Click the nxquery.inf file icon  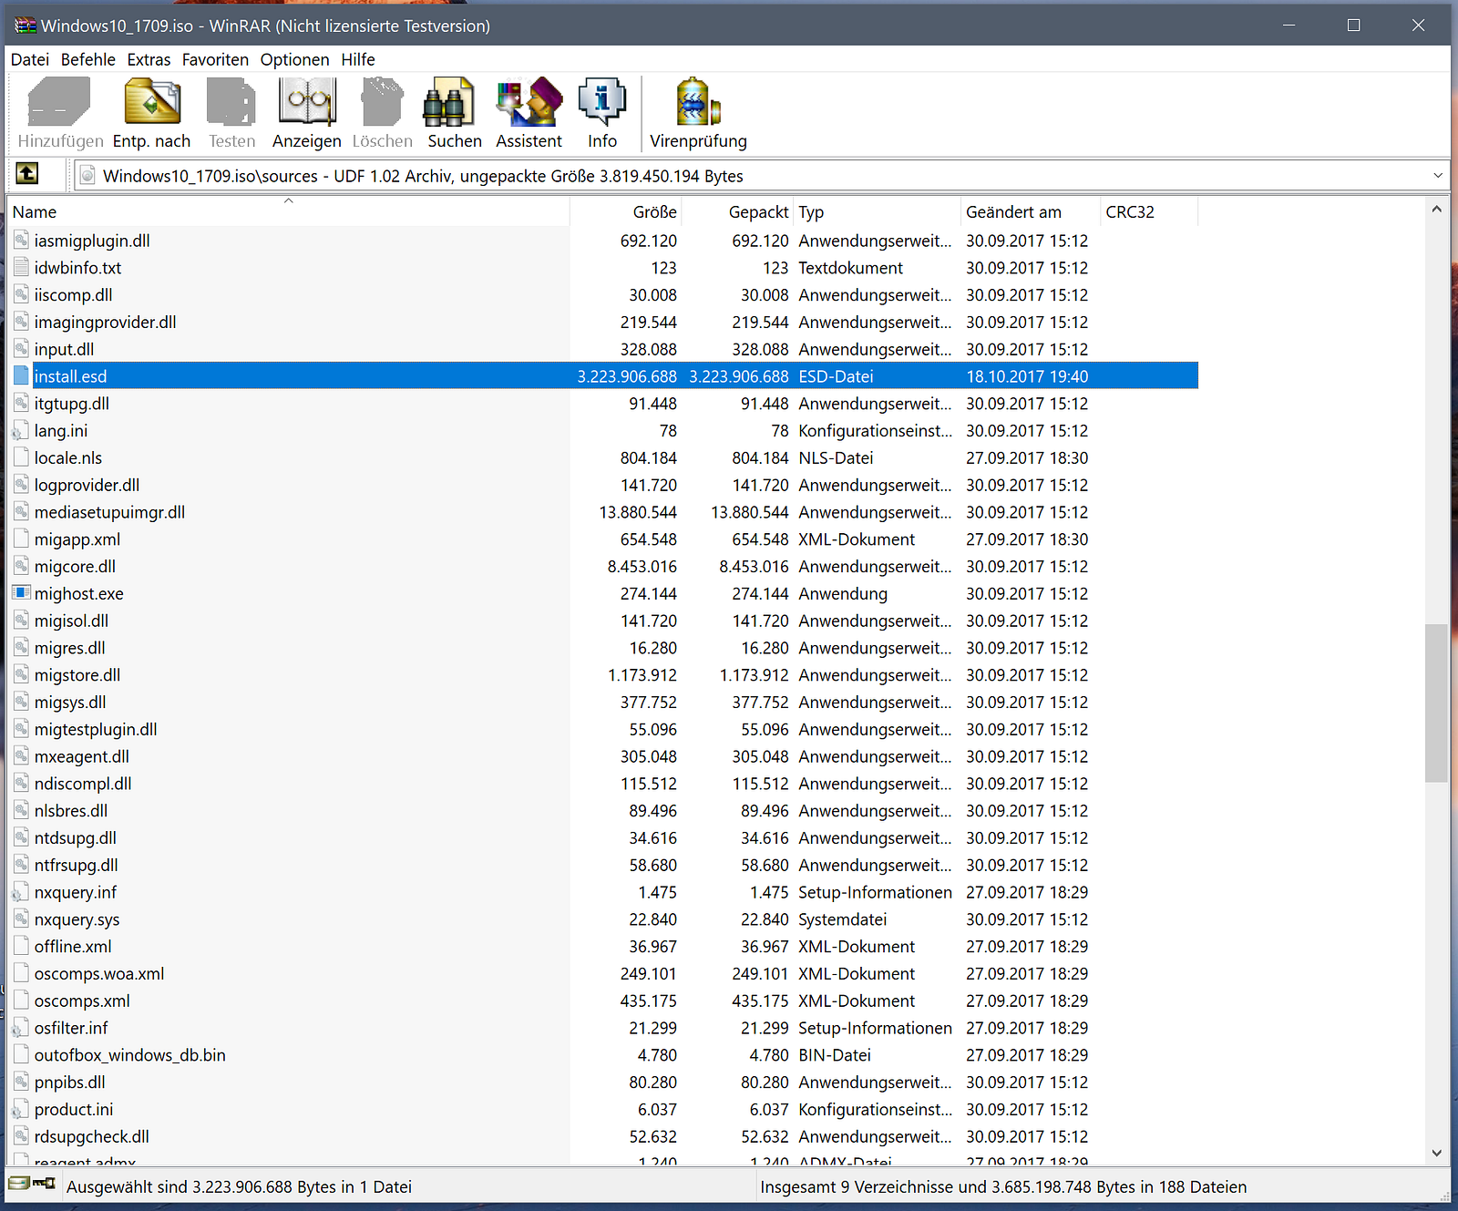click(x=22, y=892)
